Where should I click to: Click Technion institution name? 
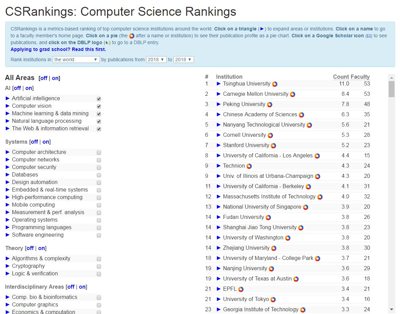pos(234,166)
